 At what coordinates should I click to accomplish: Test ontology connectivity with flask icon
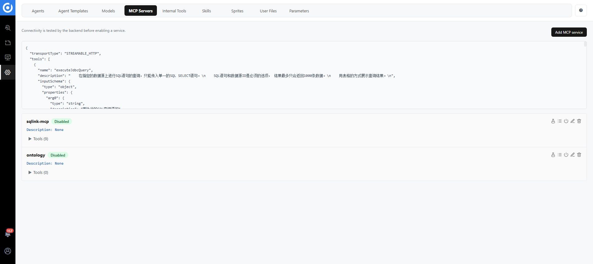coord(553,155)
